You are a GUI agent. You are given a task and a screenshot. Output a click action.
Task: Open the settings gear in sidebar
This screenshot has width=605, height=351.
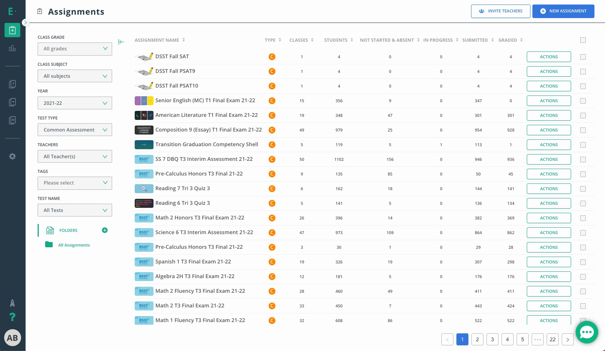click(x=12, y=156)
